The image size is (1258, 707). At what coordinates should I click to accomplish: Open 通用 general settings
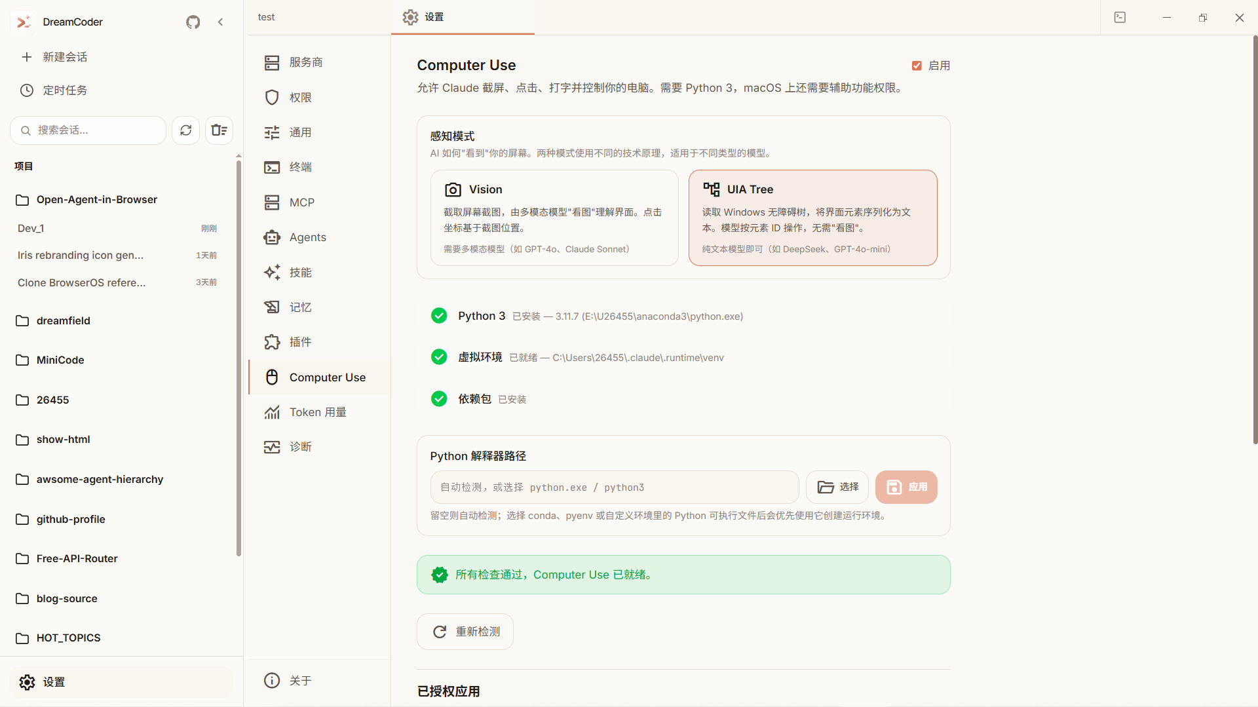pos(320,132)
